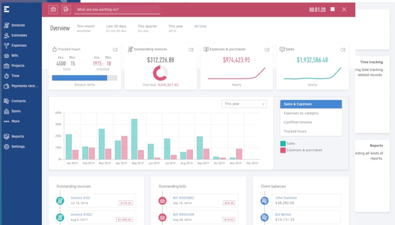This screenshot has height=225, width=395.
Task: Select the Last 30 days tab
Action: 116,28
